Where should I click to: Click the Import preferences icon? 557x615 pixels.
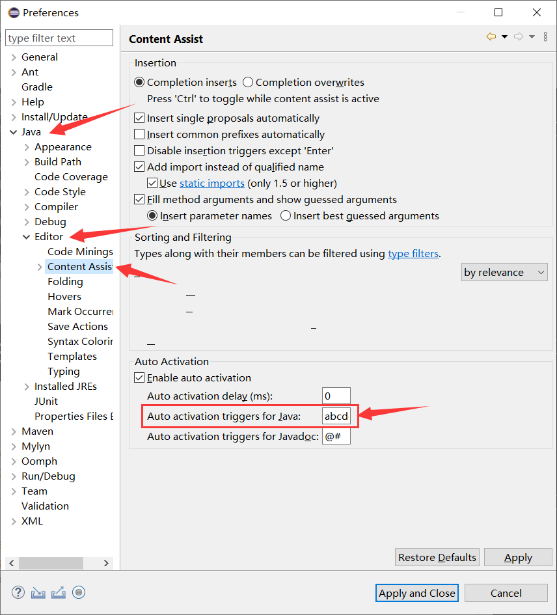click(38, 592)
